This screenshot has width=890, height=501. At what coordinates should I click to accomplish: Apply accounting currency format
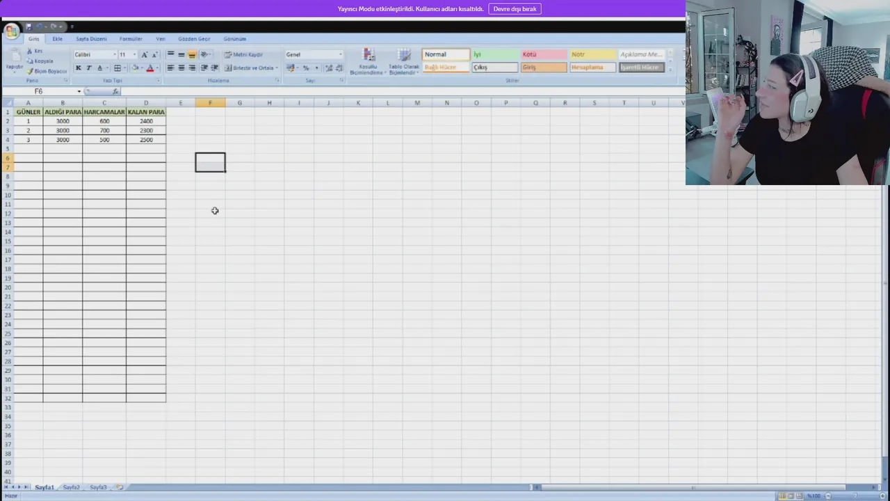291,68
